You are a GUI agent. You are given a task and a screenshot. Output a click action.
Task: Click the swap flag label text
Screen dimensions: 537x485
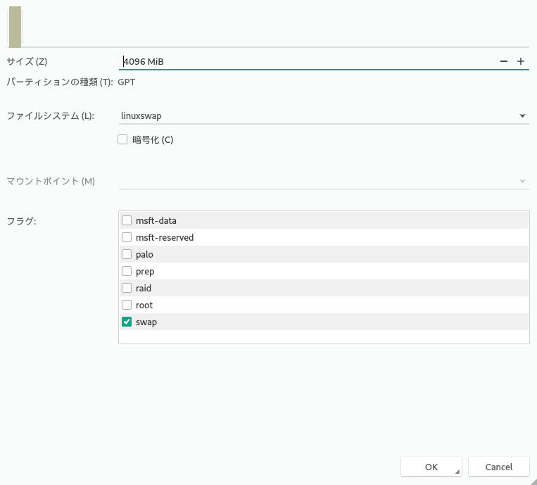(146, 322)
